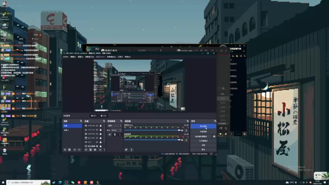Open OBS 设置 settings button
The width and height of the screenshot is (329, 185).
(x=203, y=145)
